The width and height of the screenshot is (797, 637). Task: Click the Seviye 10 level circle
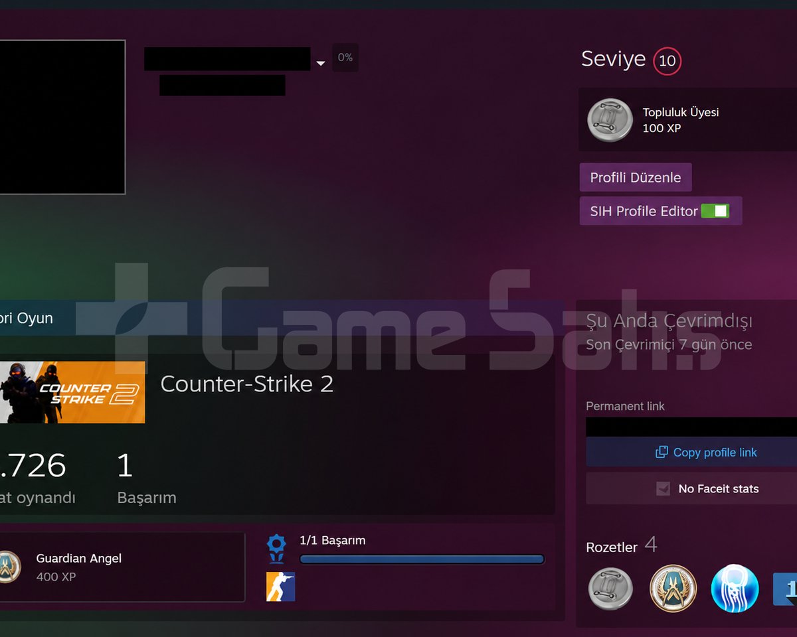667,61
